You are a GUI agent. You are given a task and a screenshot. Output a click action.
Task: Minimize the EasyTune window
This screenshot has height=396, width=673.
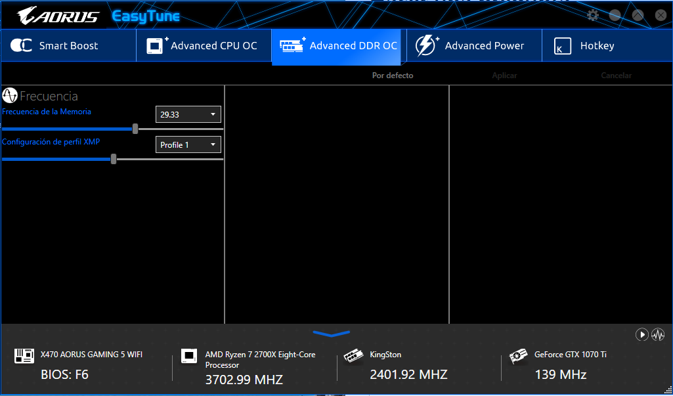[615, 16]
